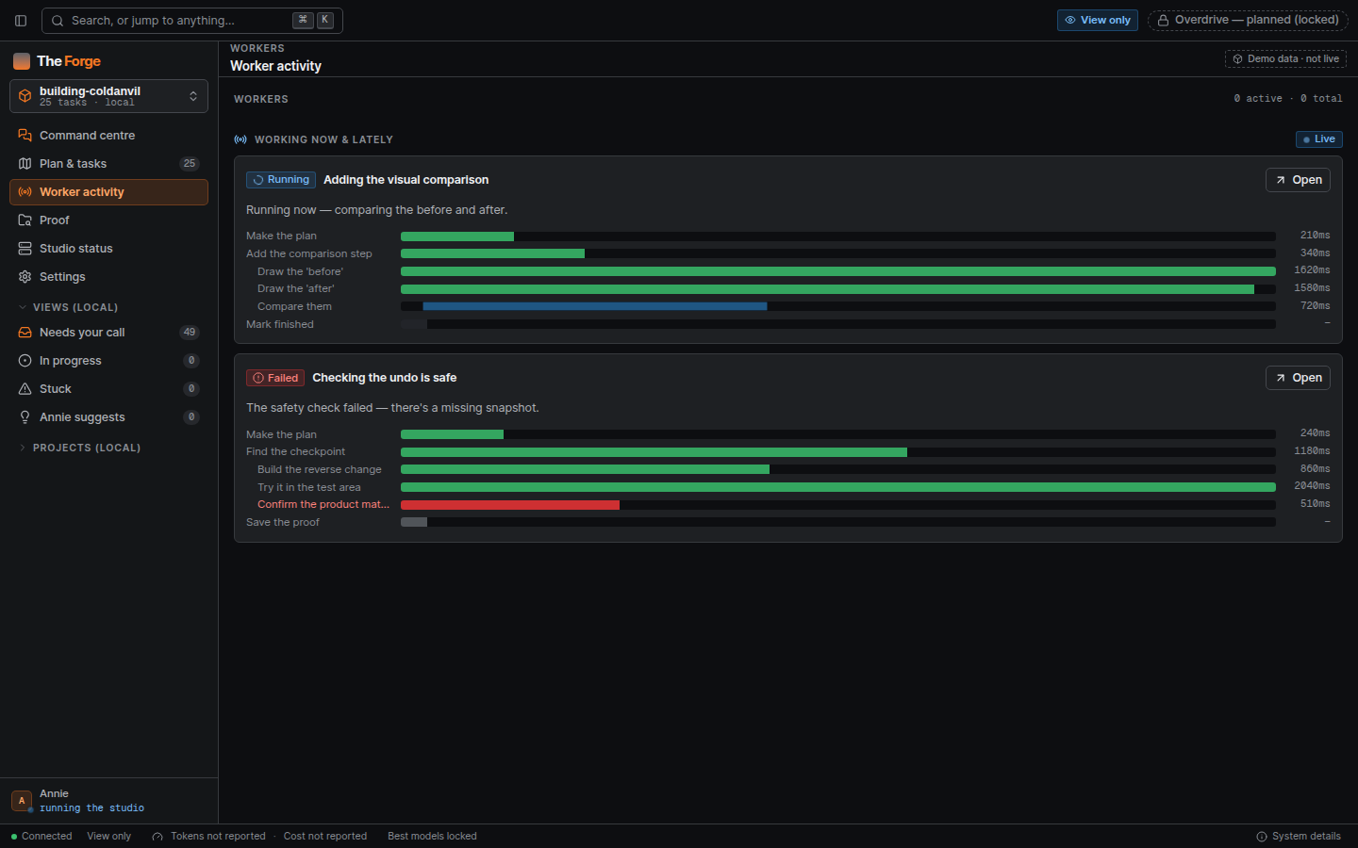This screenshot has width=1358, height=848.
Task: Click the Annie suggests lightbulb icon
Action: coord(25,417)
